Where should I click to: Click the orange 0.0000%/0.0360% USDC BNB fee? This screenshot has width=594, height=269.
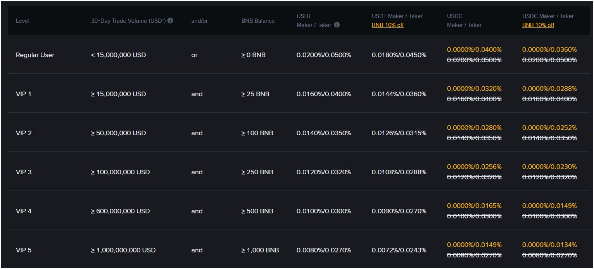point(549,49)
